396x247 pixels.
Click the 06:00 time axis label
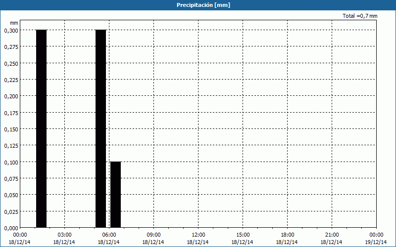click(109, 235)
